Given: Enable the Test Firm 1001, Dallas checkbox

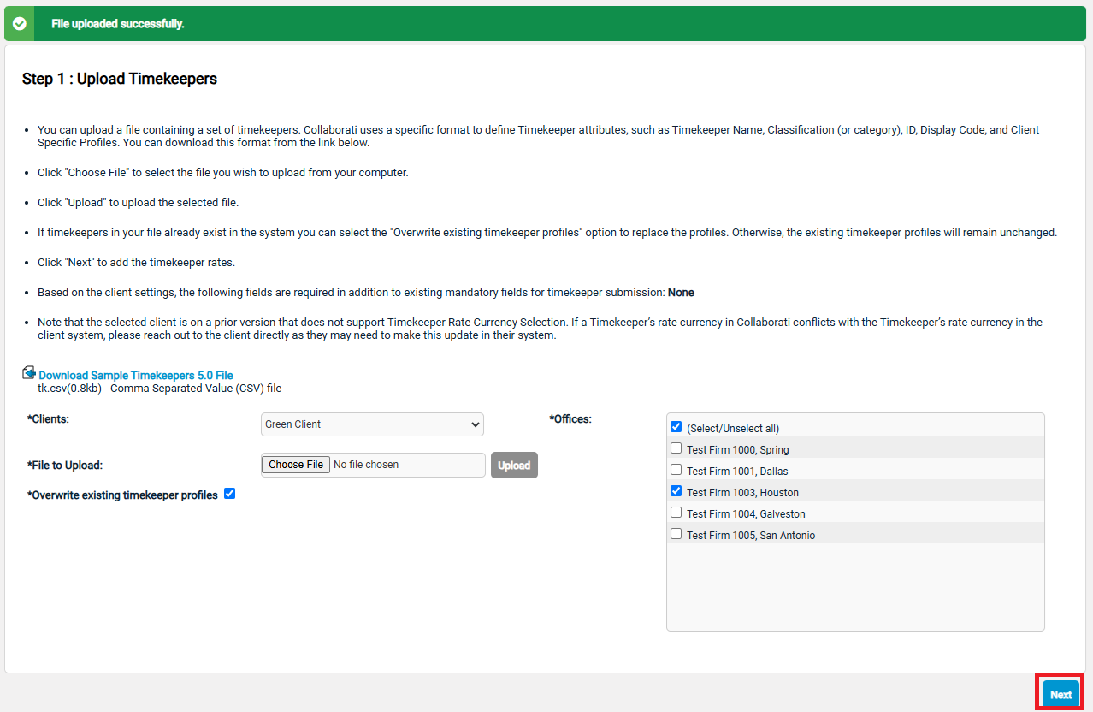Looking at the screenshot, I should 676,470.
